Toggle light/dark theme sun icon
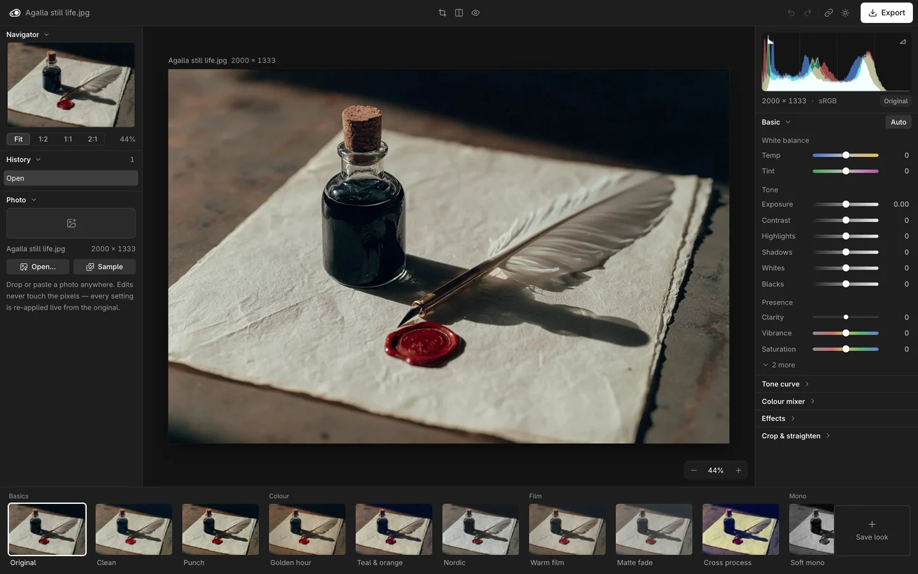 [845, 13]
